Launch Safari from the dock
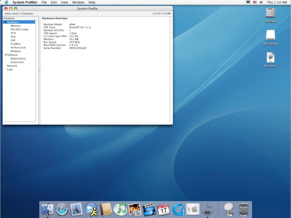 click(62, 209)
